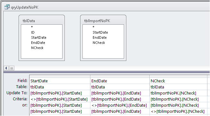Click the qryUpdateNoPK query icon
The height and width of the screenshot is (116, 210).
[x=7, y=7]
